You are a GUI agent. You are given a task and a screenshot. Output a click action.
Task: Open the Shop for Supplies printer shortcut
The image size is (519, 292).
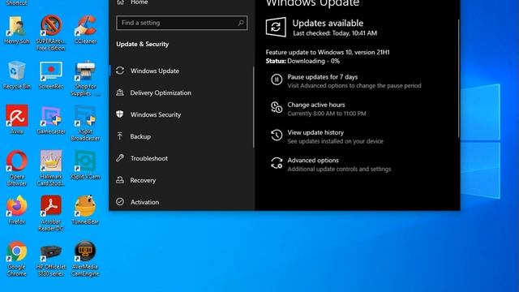(85, 78)
